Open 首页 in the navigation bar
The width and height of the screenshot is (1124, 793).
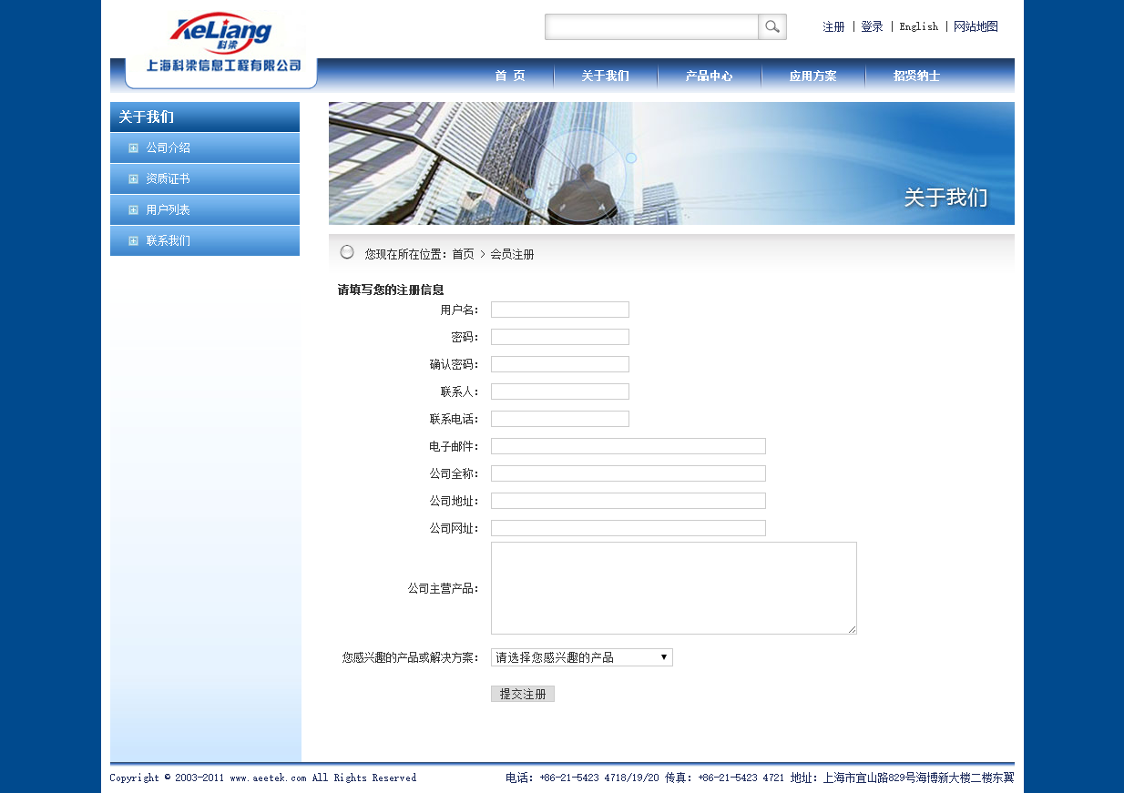[510, 76]
